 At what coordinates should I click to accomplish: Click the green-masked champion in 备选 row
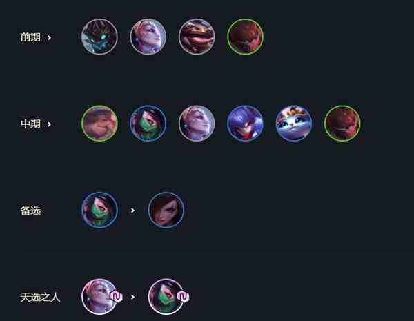pos(99,210)
